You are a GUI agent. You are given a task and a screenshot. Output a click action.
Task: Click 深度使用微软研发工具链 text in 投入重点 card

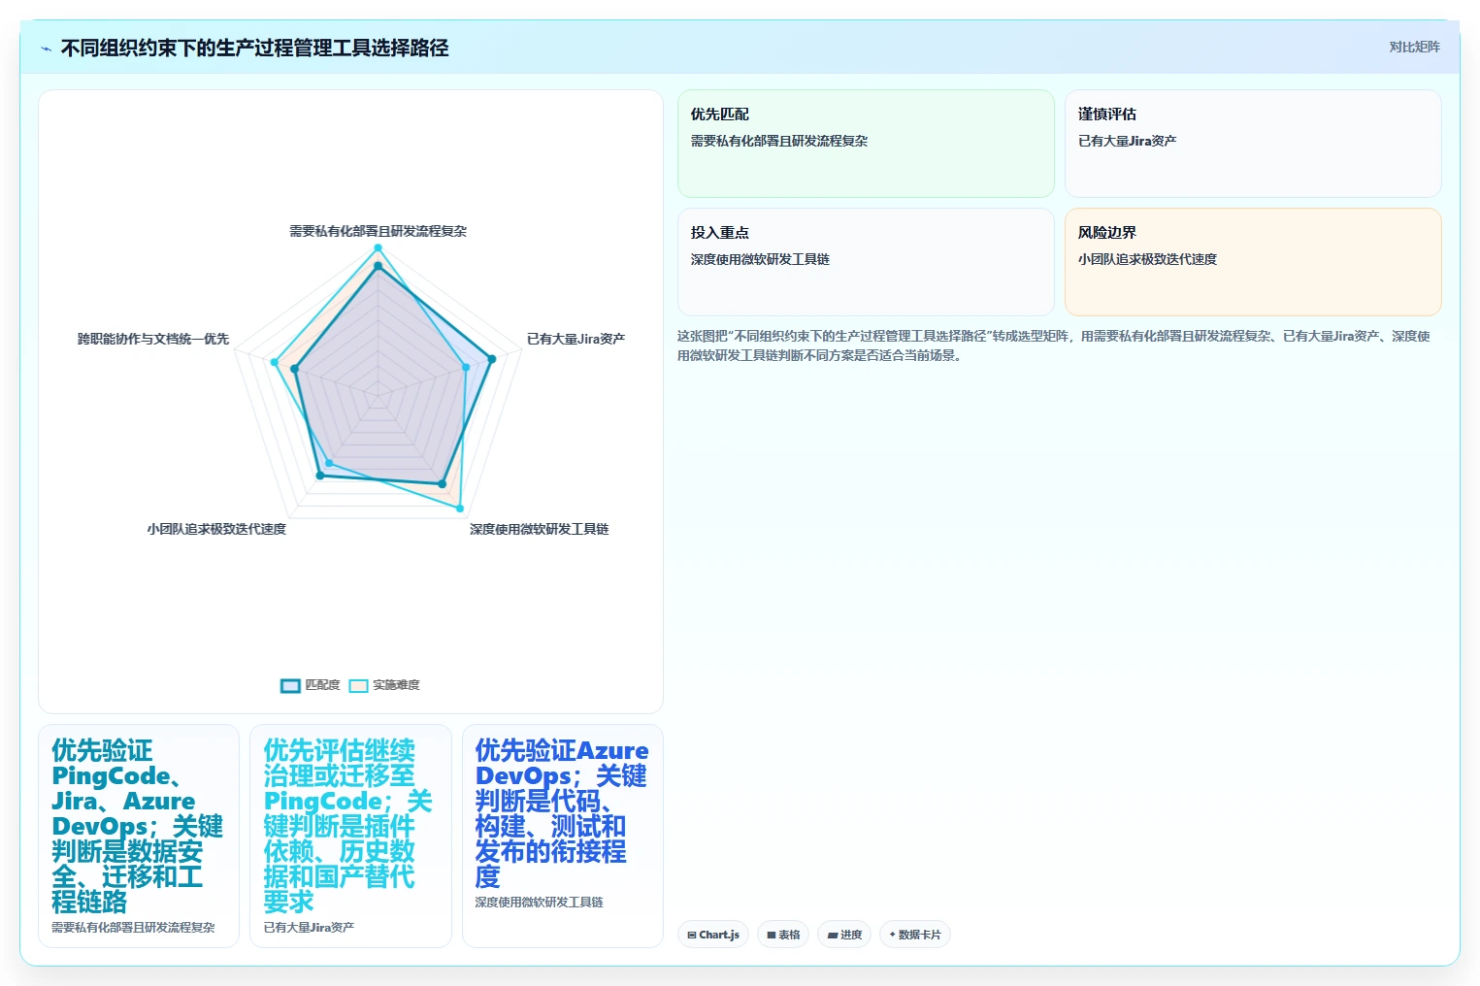[x=760, y=259]
